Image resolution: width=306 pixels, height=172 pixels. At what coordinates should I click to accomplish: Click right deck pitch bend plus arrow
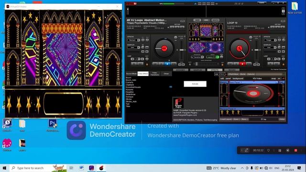(258, 64)
